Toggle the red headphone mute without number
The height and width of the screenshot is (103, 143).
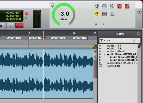pos(120,6)
